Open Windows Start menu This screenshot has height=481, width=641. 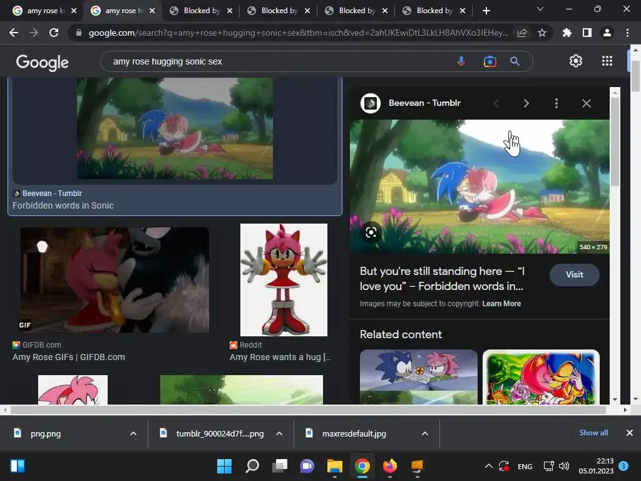tap(224, 466)
